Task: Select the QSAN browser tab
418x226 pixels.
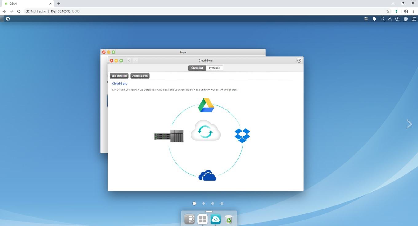Action: pyautogui.click(x=28, y=3)
